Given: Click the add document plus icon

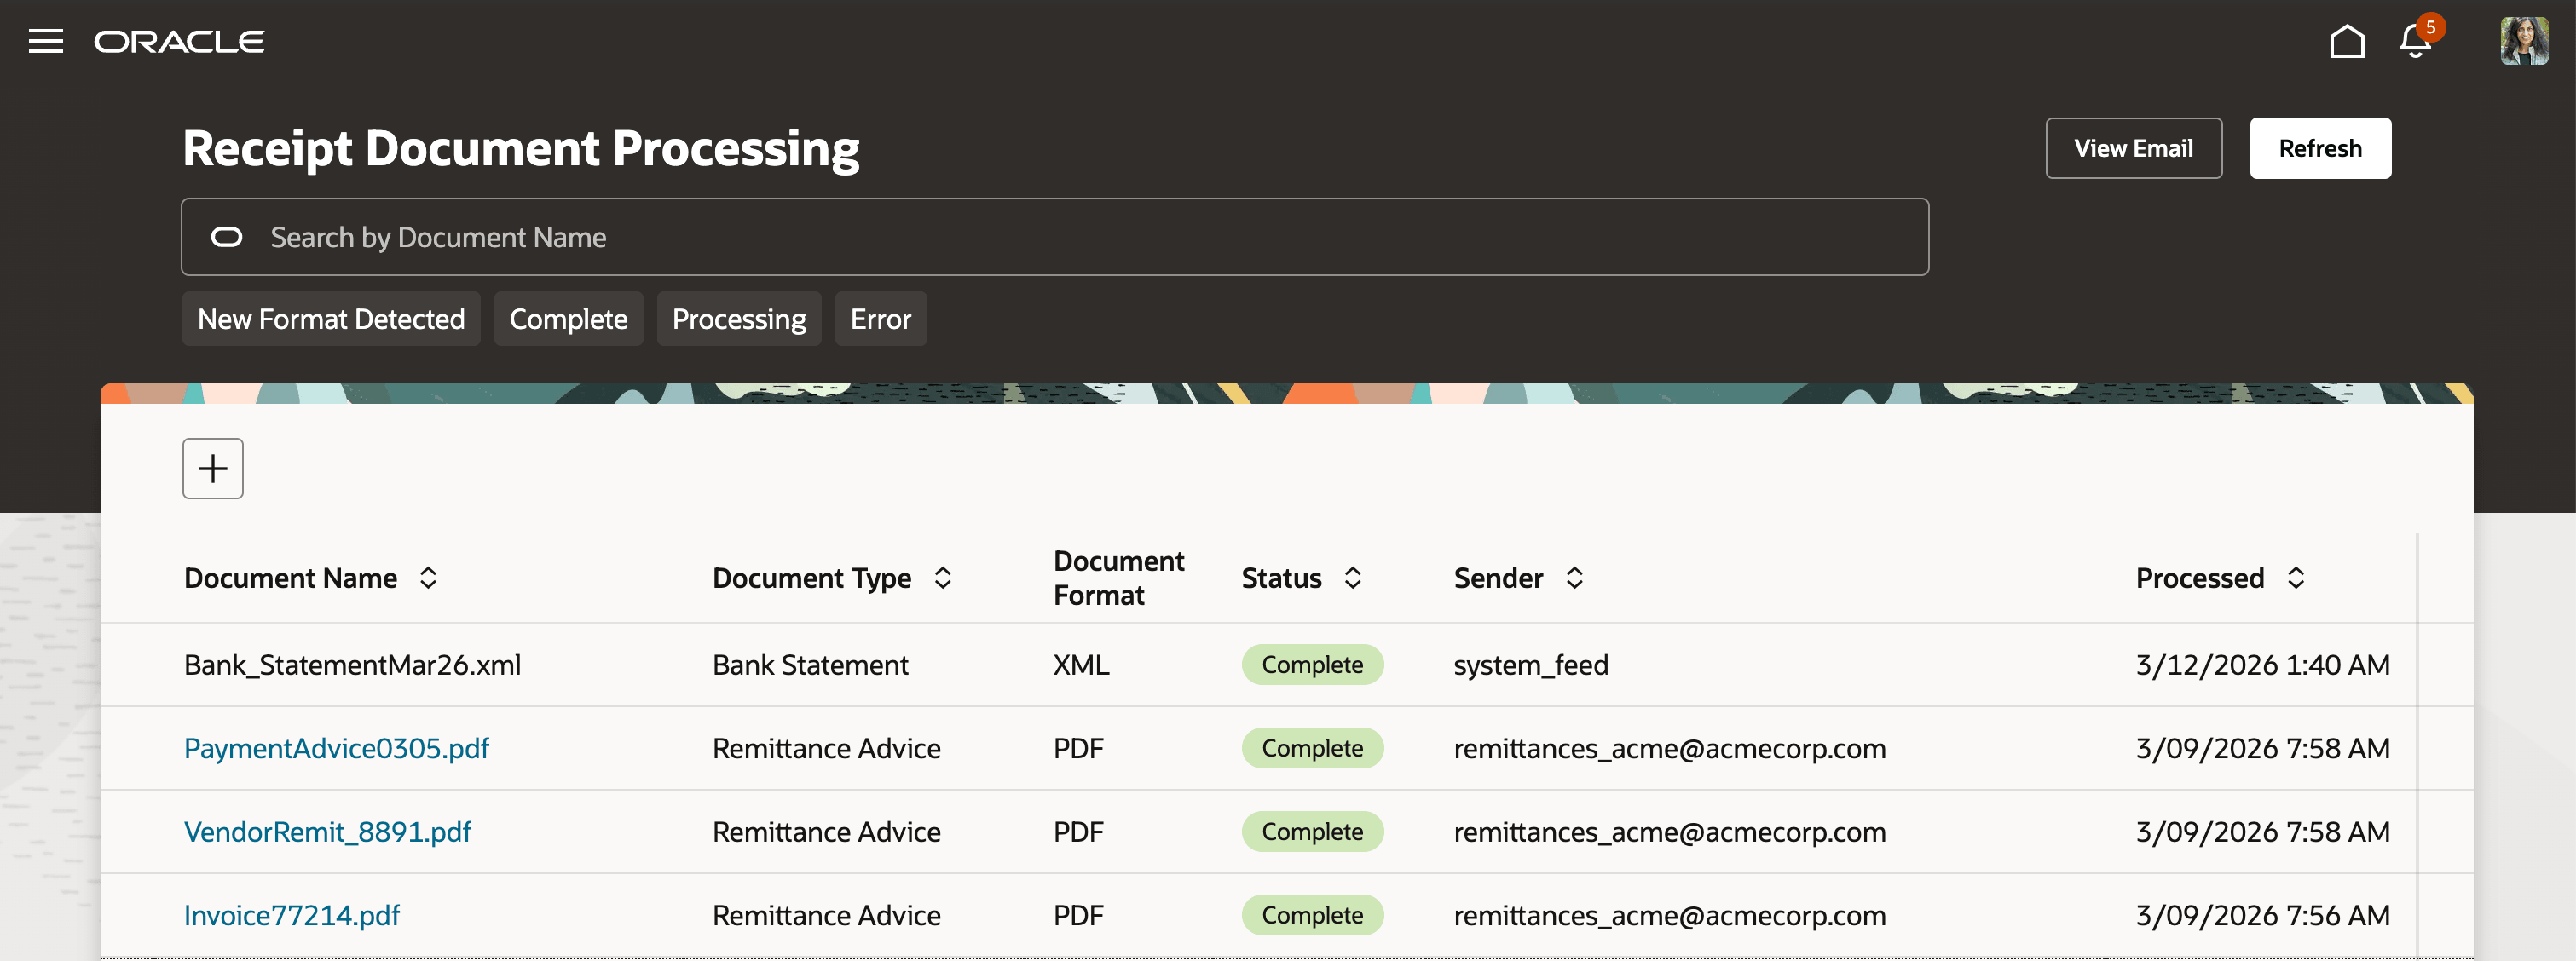Looking at the screenshot, I should coord(212,468).
